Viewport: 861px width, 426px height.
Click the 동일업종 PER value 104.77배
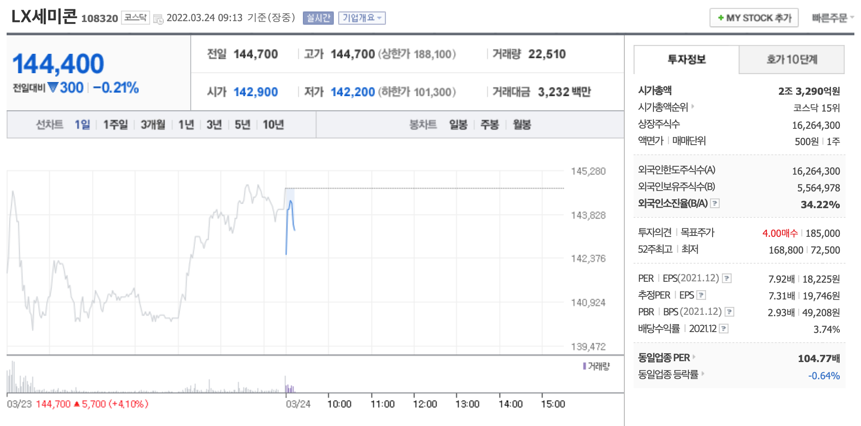coord(819,359)
